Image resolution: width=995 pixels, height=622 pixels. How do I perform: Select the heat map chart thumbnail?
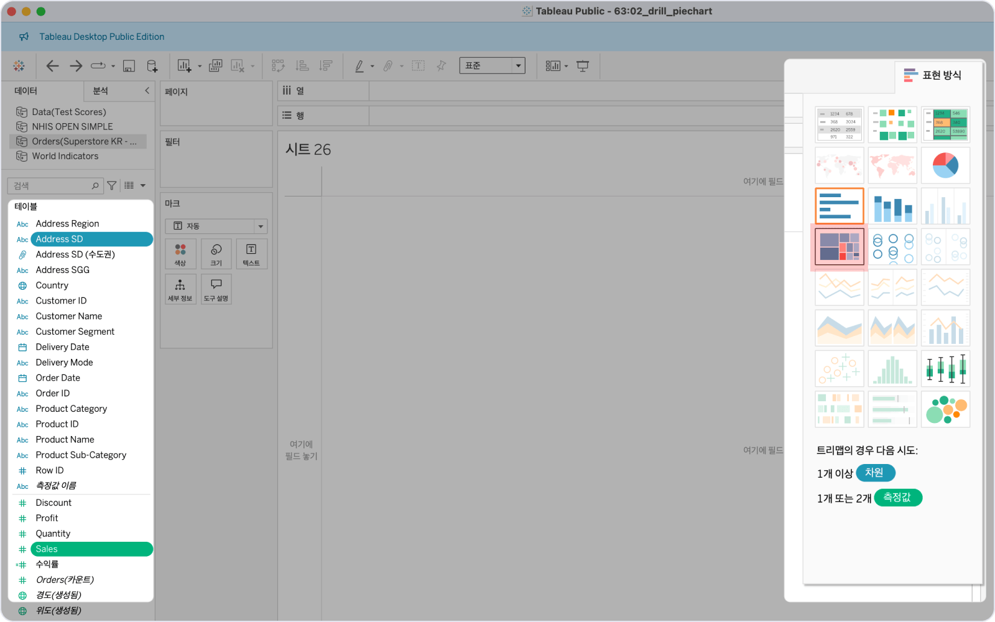click(892, 124)
